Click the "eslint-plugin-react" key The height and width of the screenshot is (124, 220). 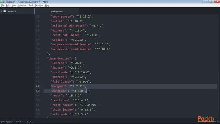[69, 26]
